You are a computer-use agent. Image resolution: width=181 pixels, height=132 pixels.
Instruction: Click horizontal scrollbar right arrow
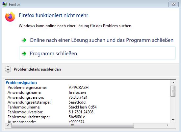point(167,125)
